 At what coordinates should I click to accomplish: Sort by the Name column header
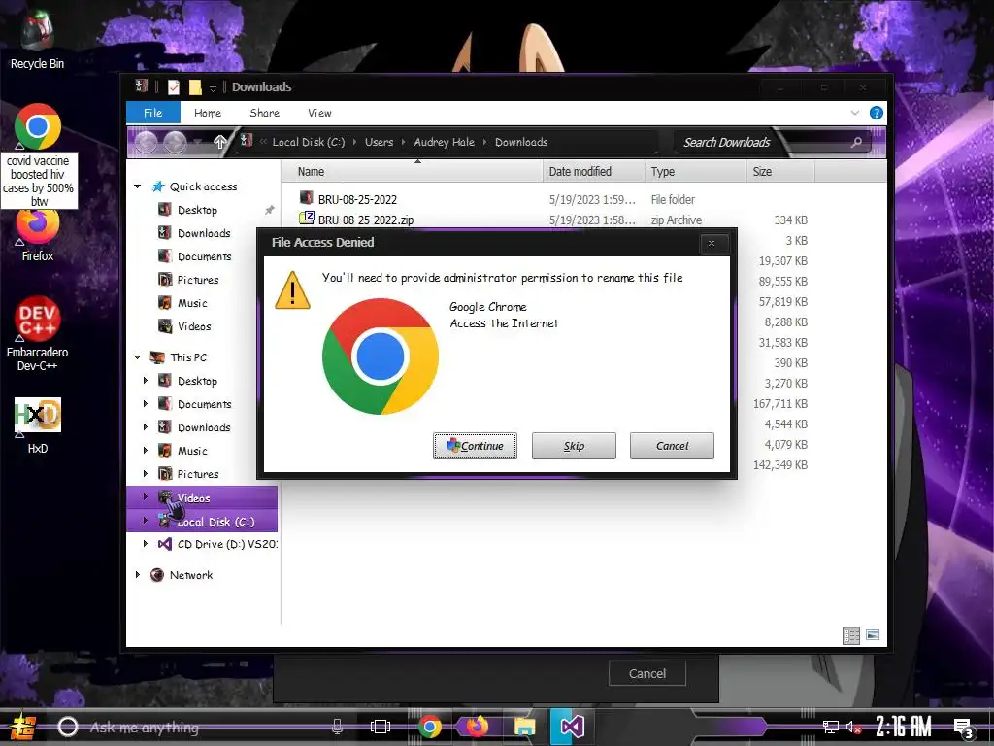(412, 171)
